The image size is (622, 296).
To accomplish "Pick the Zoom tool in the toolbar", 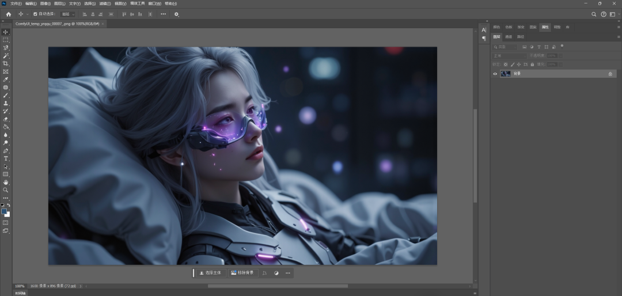I will click(6, 190).
